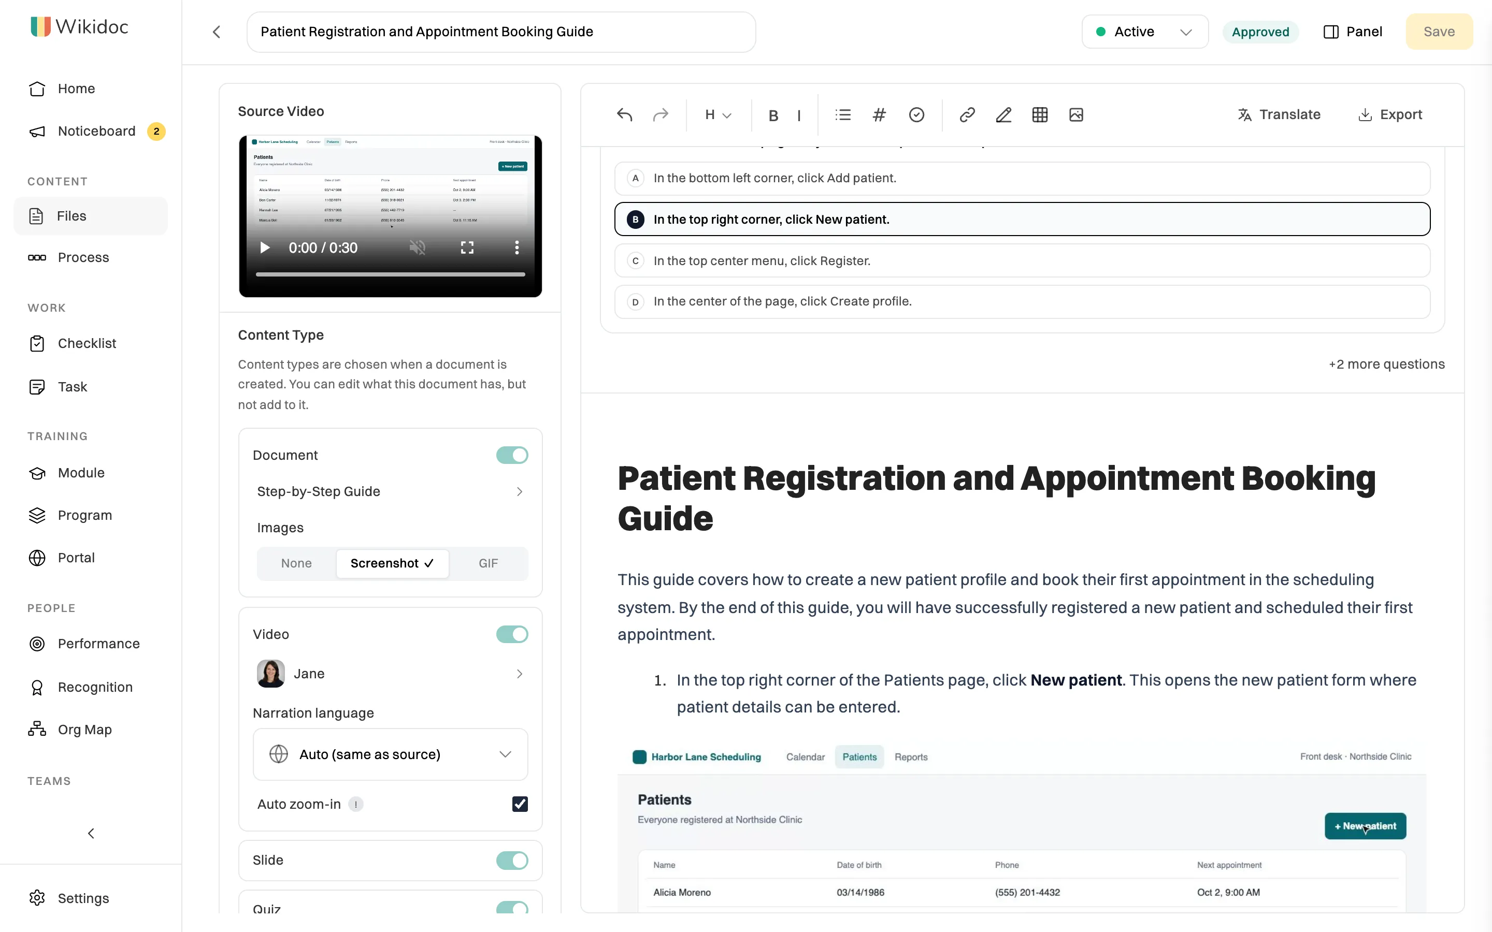Image resolution: width=1492 pixels, height=932 pixels.
Task: Insert a bulleted list
Action: coord(843,114)
